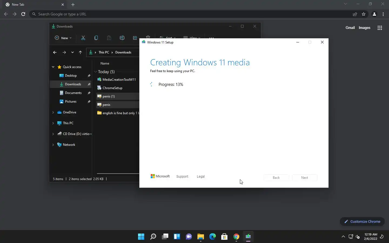Select the penis (1) file

click(x=118, y=96)
